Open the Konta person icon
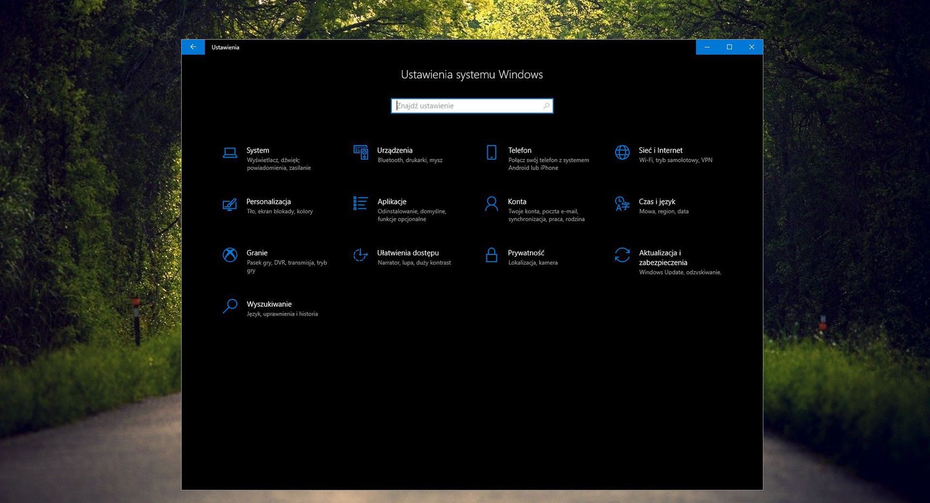 tap(491, 203)
